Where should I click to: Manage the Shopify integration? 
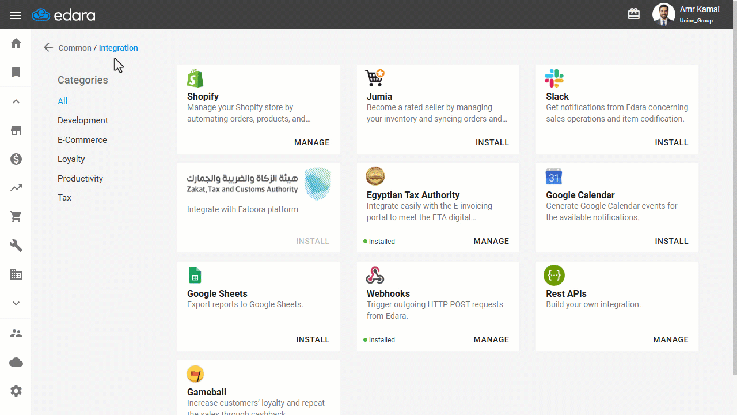point(312,142)
